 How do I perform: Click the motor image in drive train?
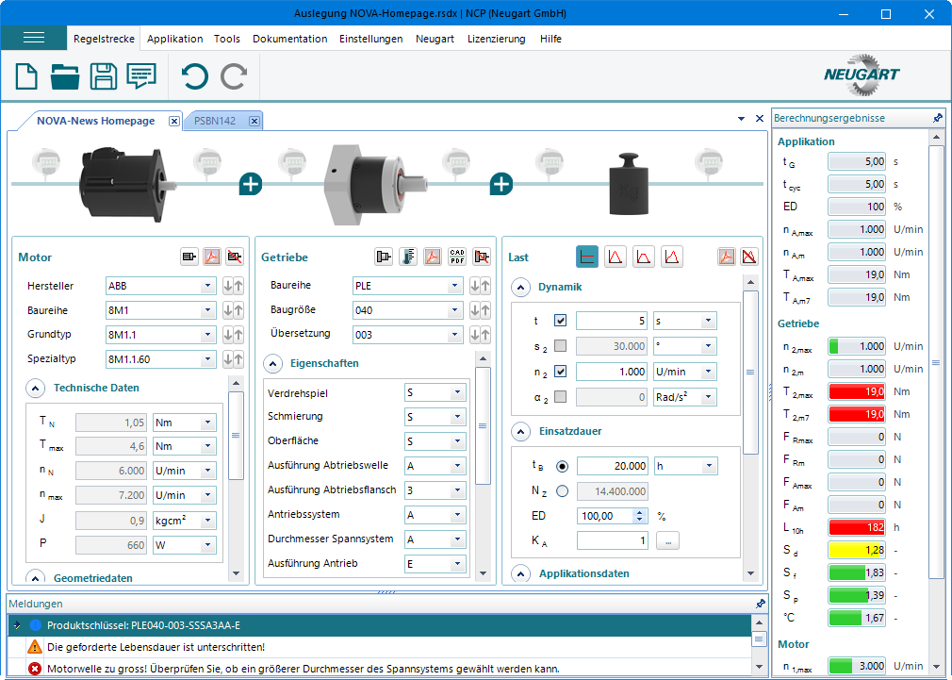(127, 185)
